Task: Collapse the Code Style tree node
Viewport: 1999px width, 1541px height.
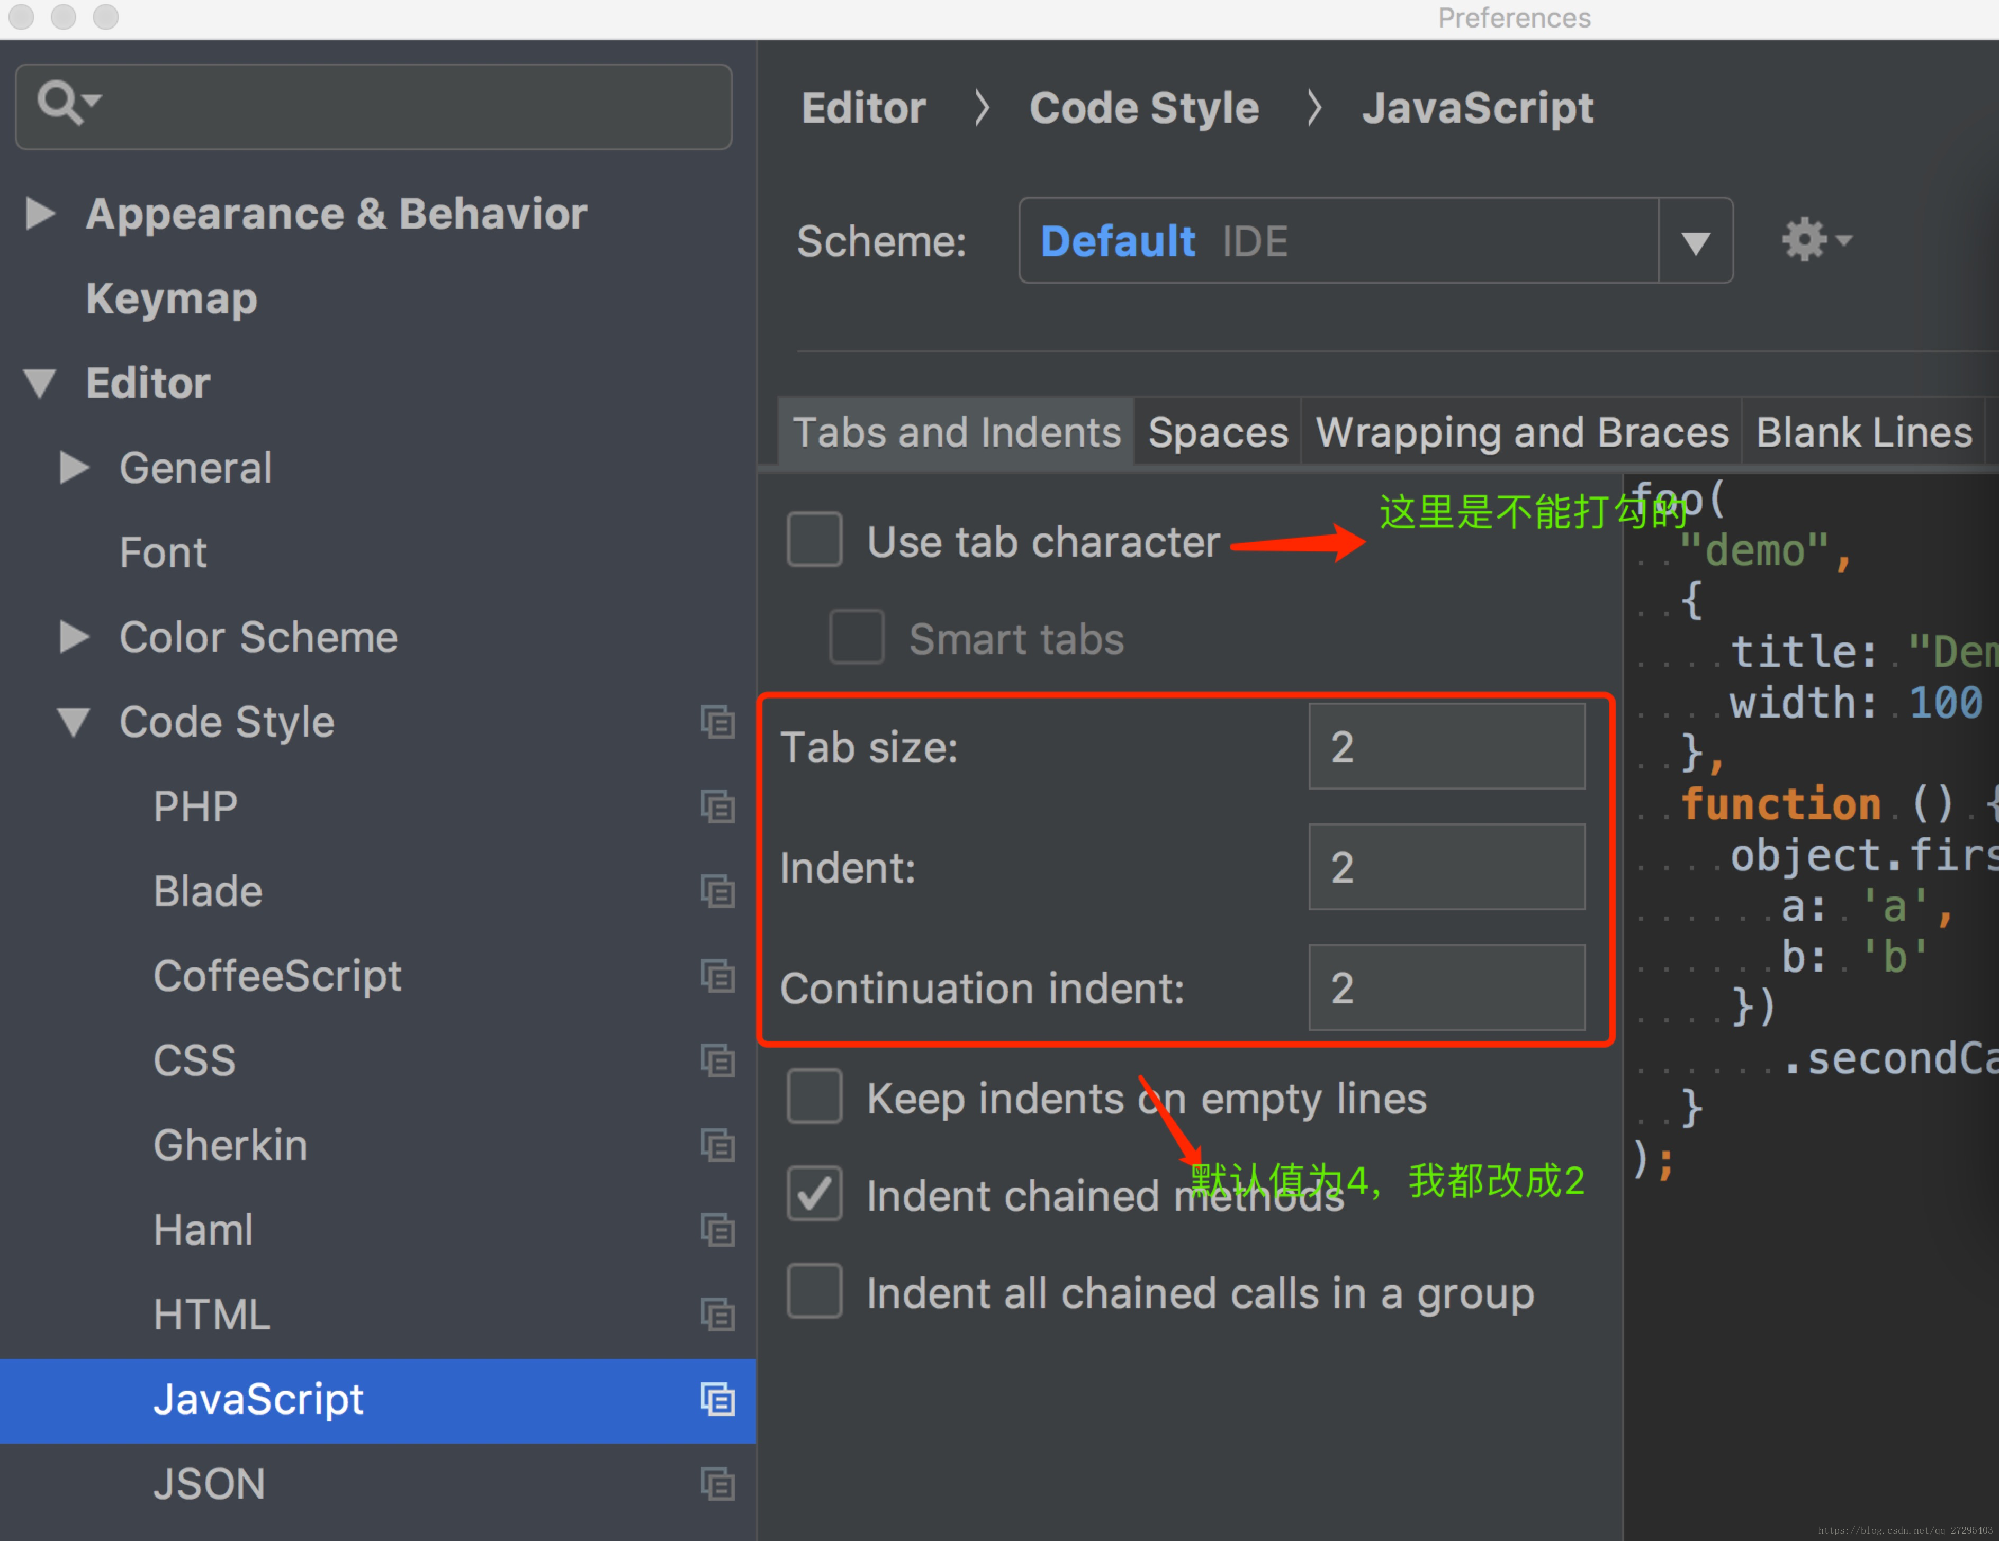Action: pos(73,722)
